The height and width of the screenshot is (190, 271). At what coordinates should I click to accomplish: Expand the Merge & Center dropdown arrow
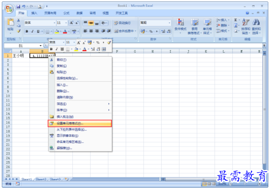pos(135,31)
